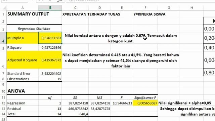Click Y=KINERJA SISWA cell
The height and width of the screenshot is (121, 215).
pos(149,14)
